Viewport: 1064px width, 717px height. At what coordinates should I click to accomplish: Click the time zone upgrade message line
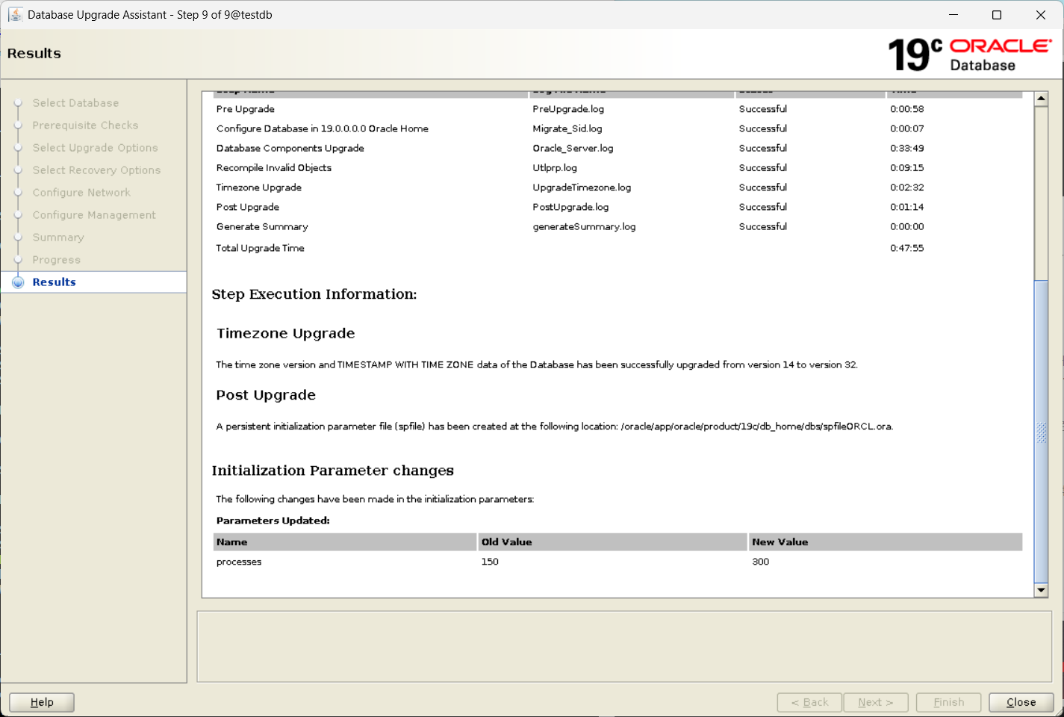[x=537, y=364]
